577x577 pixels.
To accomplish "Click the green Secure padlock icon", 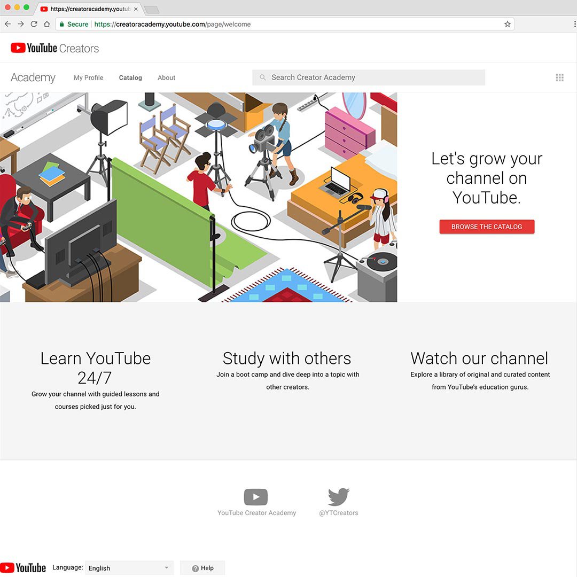I will click(62, 24).
